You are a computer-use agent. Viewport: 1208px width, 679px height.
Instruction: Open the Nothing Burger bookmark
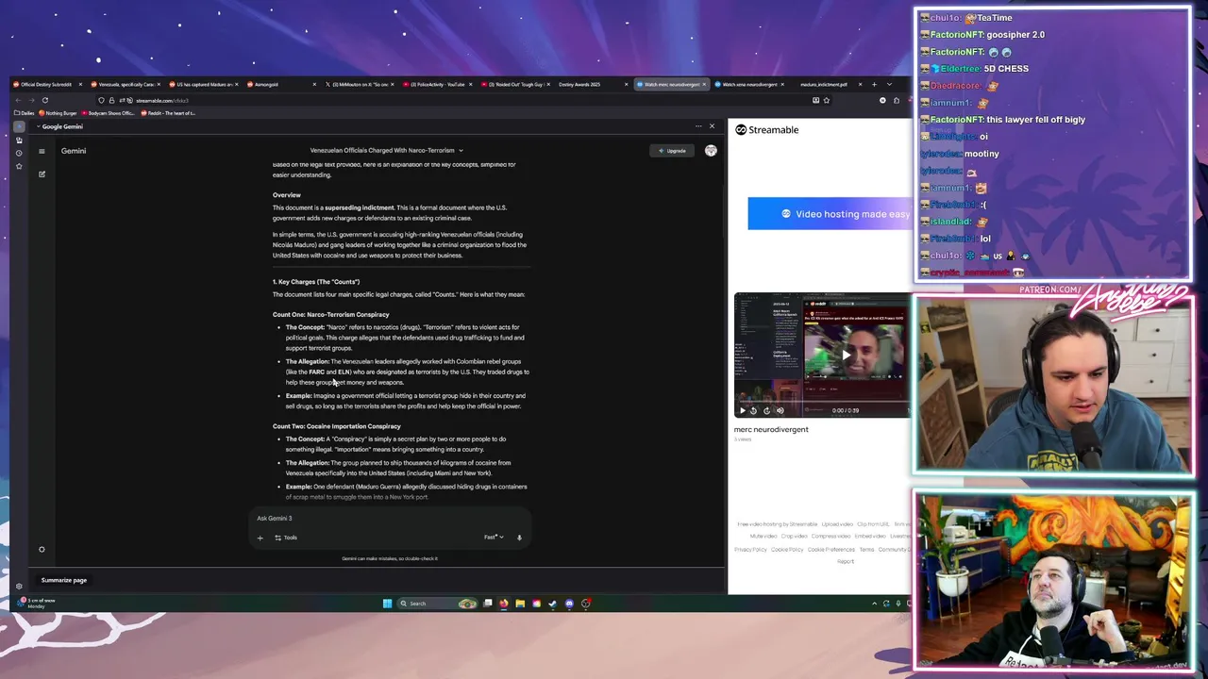[59, 113]
